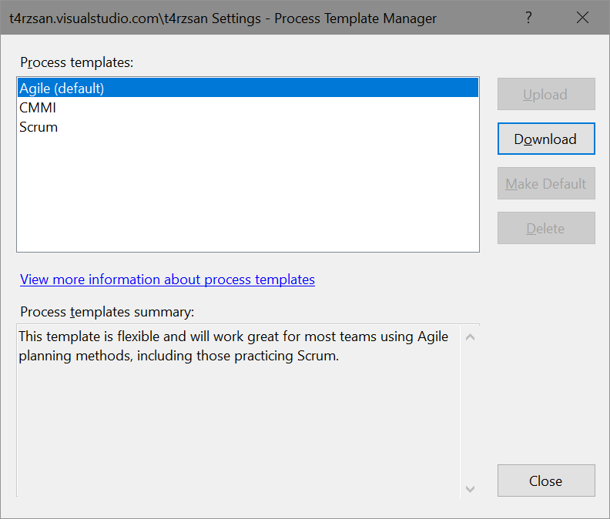Click the summary scrollbar up arrow

tap(471, 337)
